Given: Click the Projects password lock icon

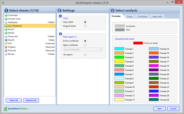Looking at the screenshot, I should click(6, 47).
